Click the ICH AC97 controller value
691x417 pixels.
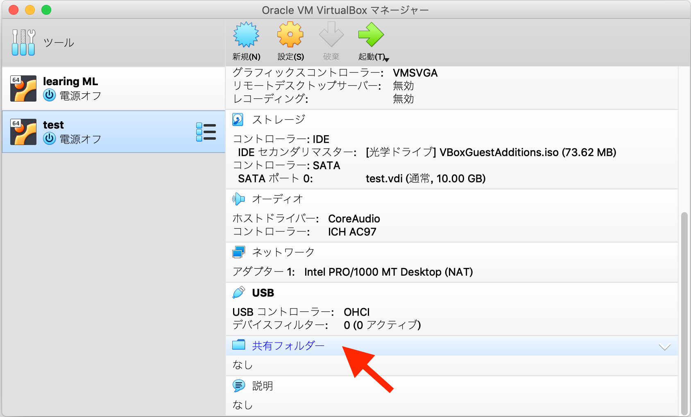[x=352, y=232]
